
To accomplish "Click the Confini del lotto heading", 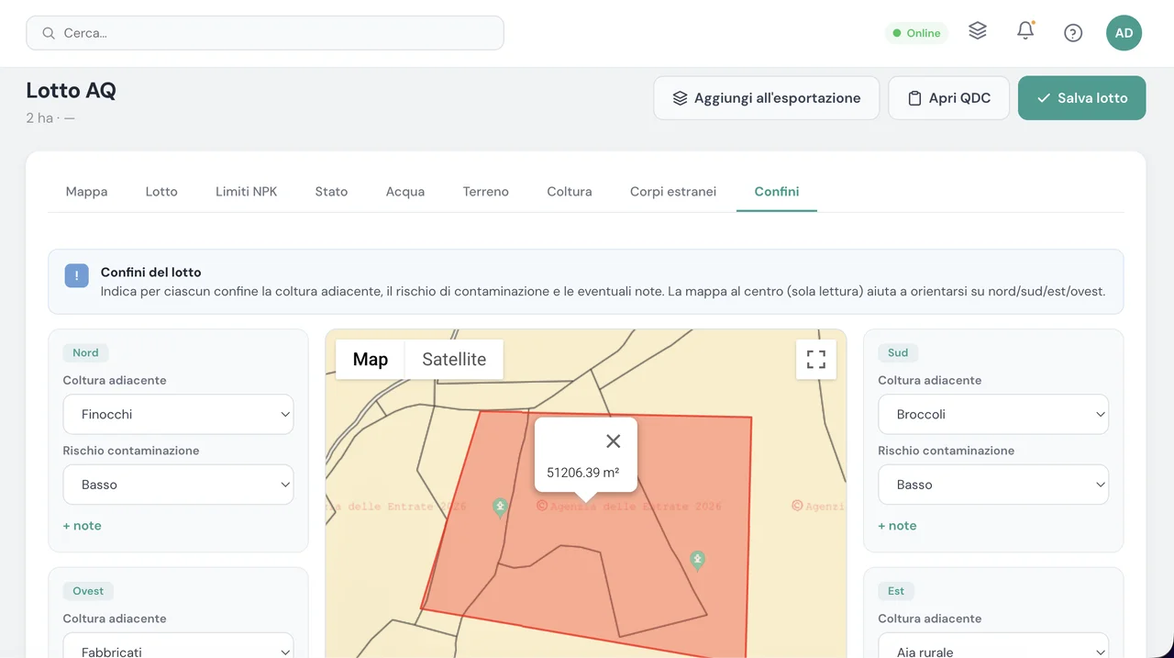I will [150, 273].
